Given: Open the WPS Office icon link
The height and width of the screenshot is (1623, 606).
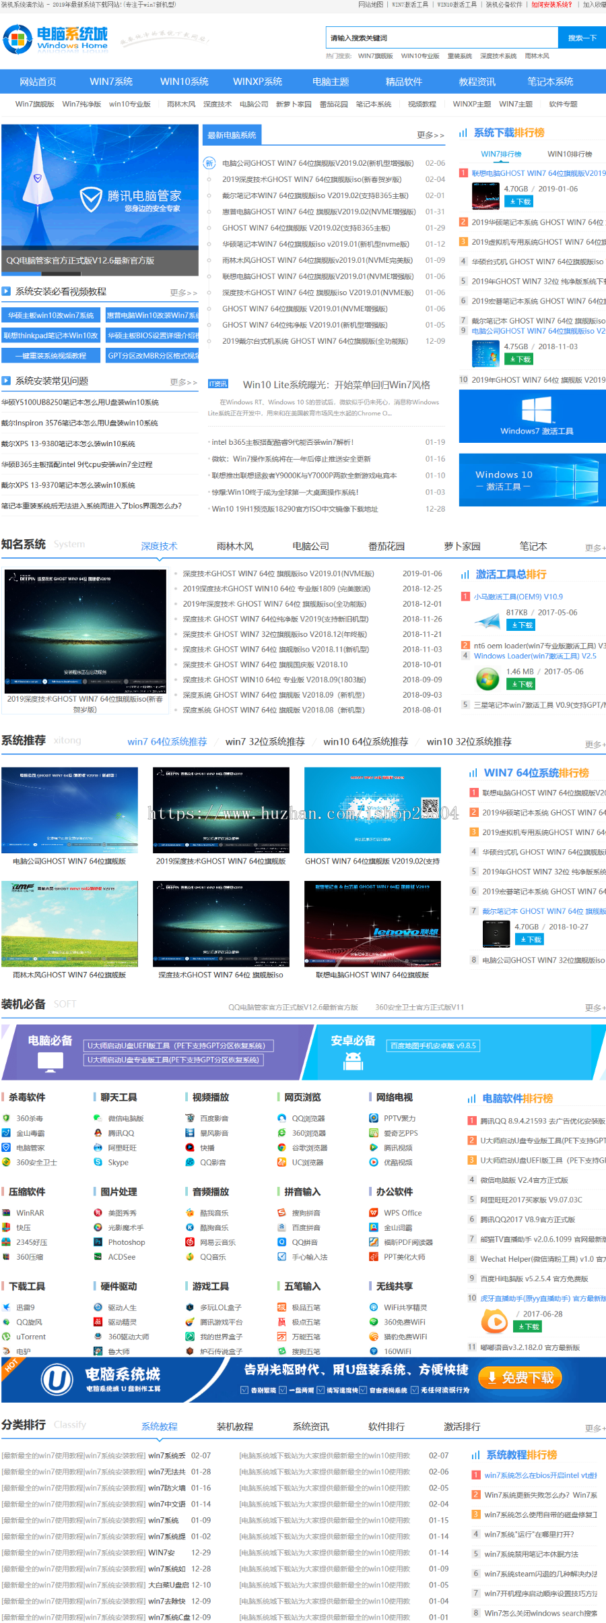Looking at the screenshot, I should point(374,1213).
